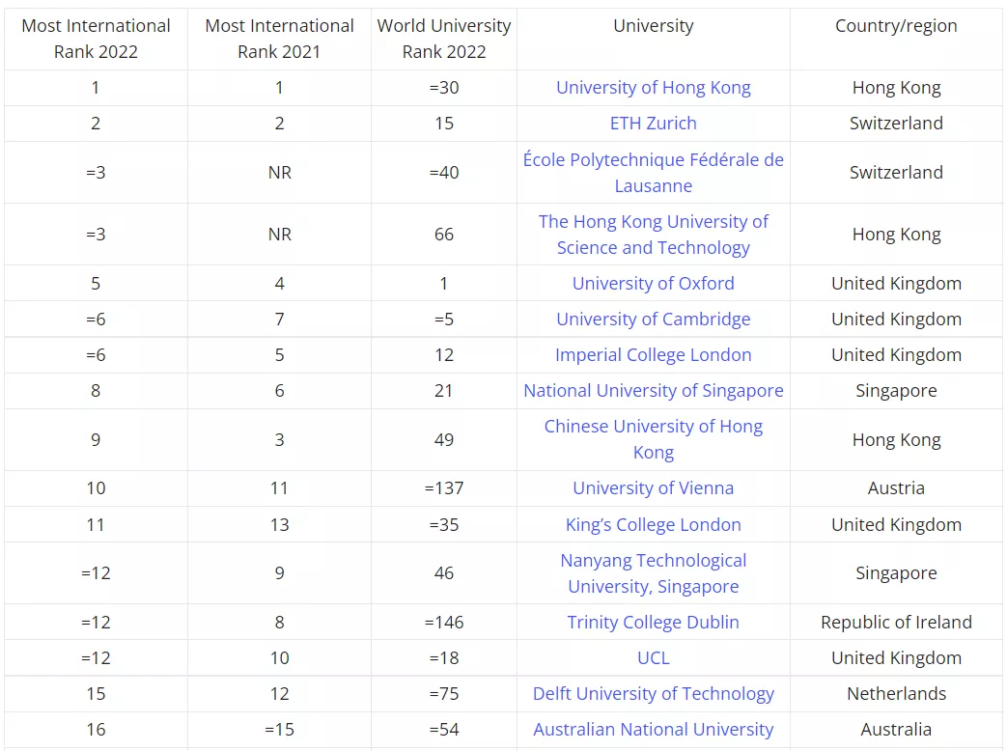The height and width of the screenshot is (751, 1007).
Task: Select 'Singapore' in the Nanyang row
Action: pos(896,573)
